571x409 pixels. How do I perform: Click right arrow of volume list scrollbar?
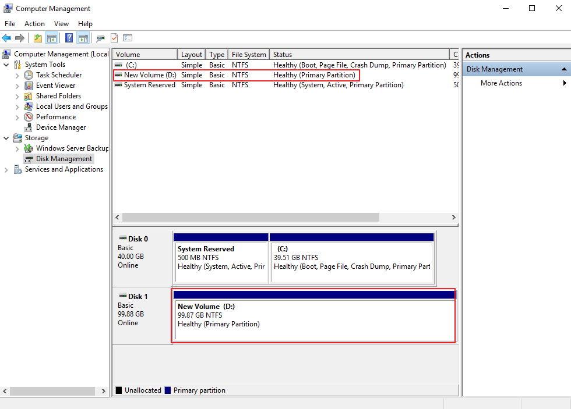[453, 218]
